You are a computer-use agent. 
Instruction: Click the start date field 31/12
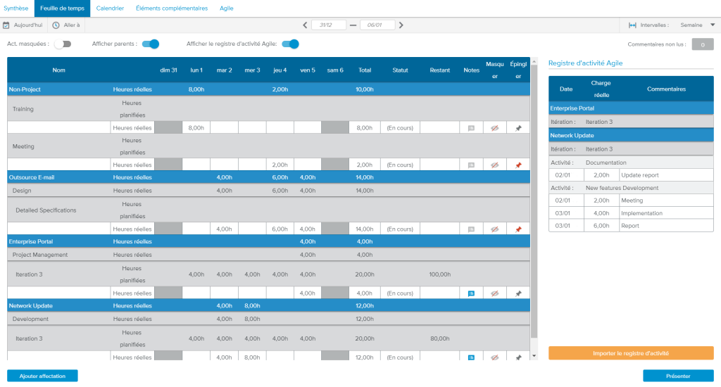tap(329, 25)
